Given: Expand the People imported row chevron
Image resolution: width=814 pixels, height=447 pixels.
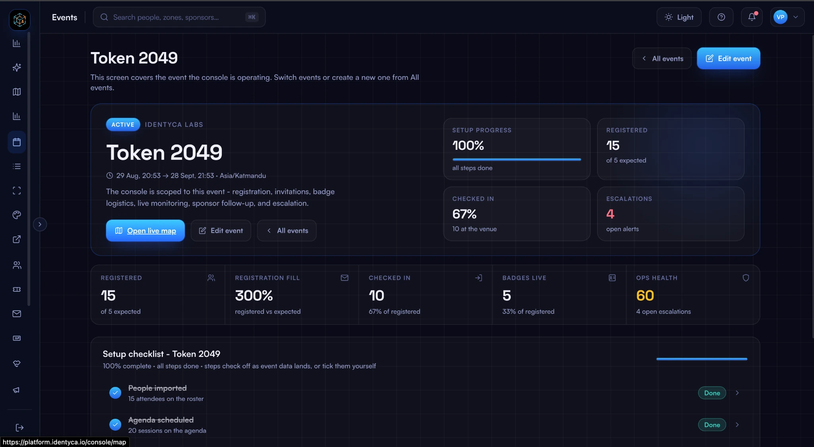Looking at the screenshot, I should tap(737, 393).
